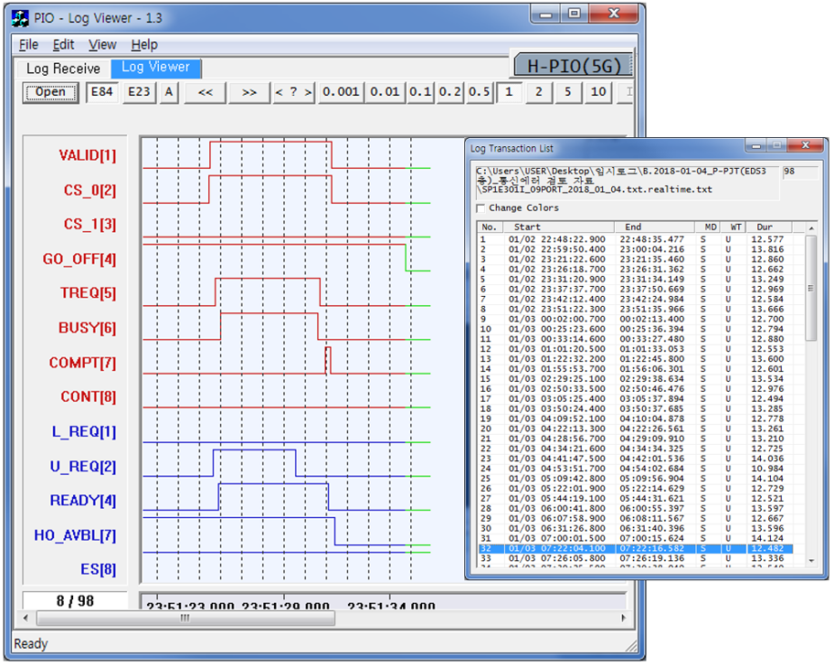
Task: Click the < ? > search button
Action: [x=293, y=92]
